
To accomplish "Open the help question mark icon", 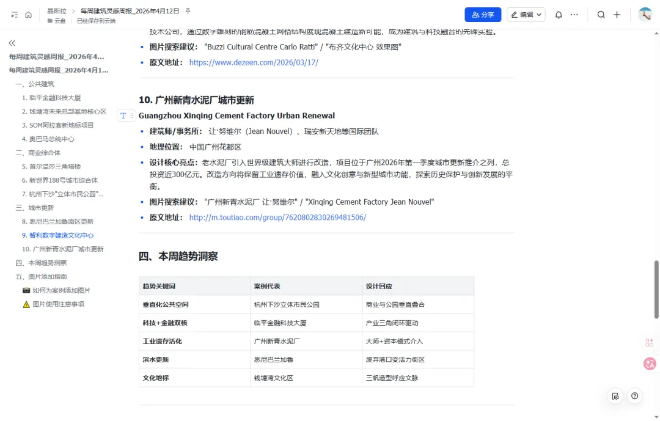I will coord(635,396).
